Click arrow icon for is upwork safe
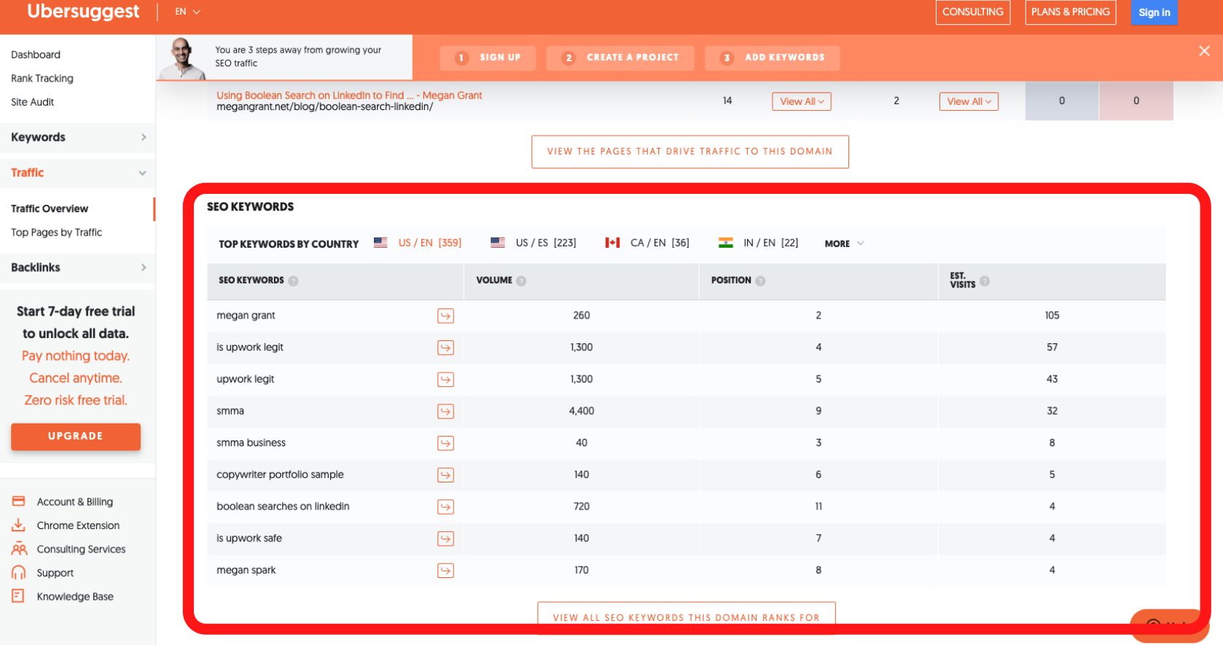 (445, 539)
